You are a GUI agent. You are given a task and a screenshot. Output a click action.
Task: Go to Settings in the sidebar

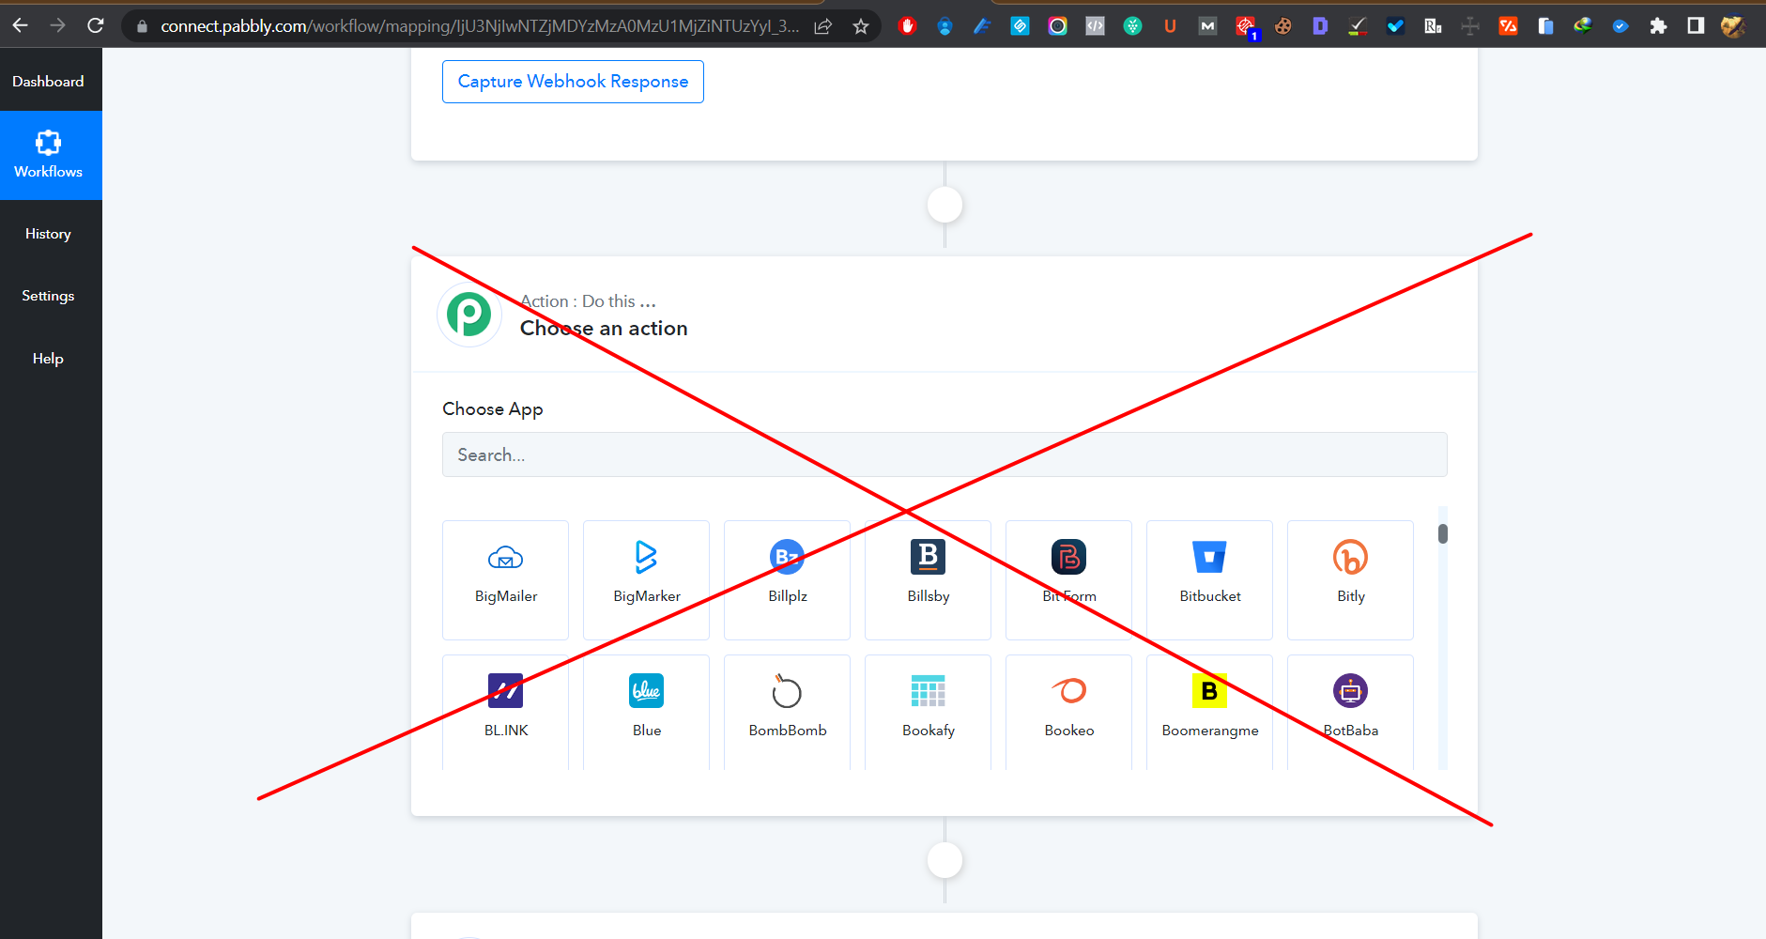(x=48, y=296)
